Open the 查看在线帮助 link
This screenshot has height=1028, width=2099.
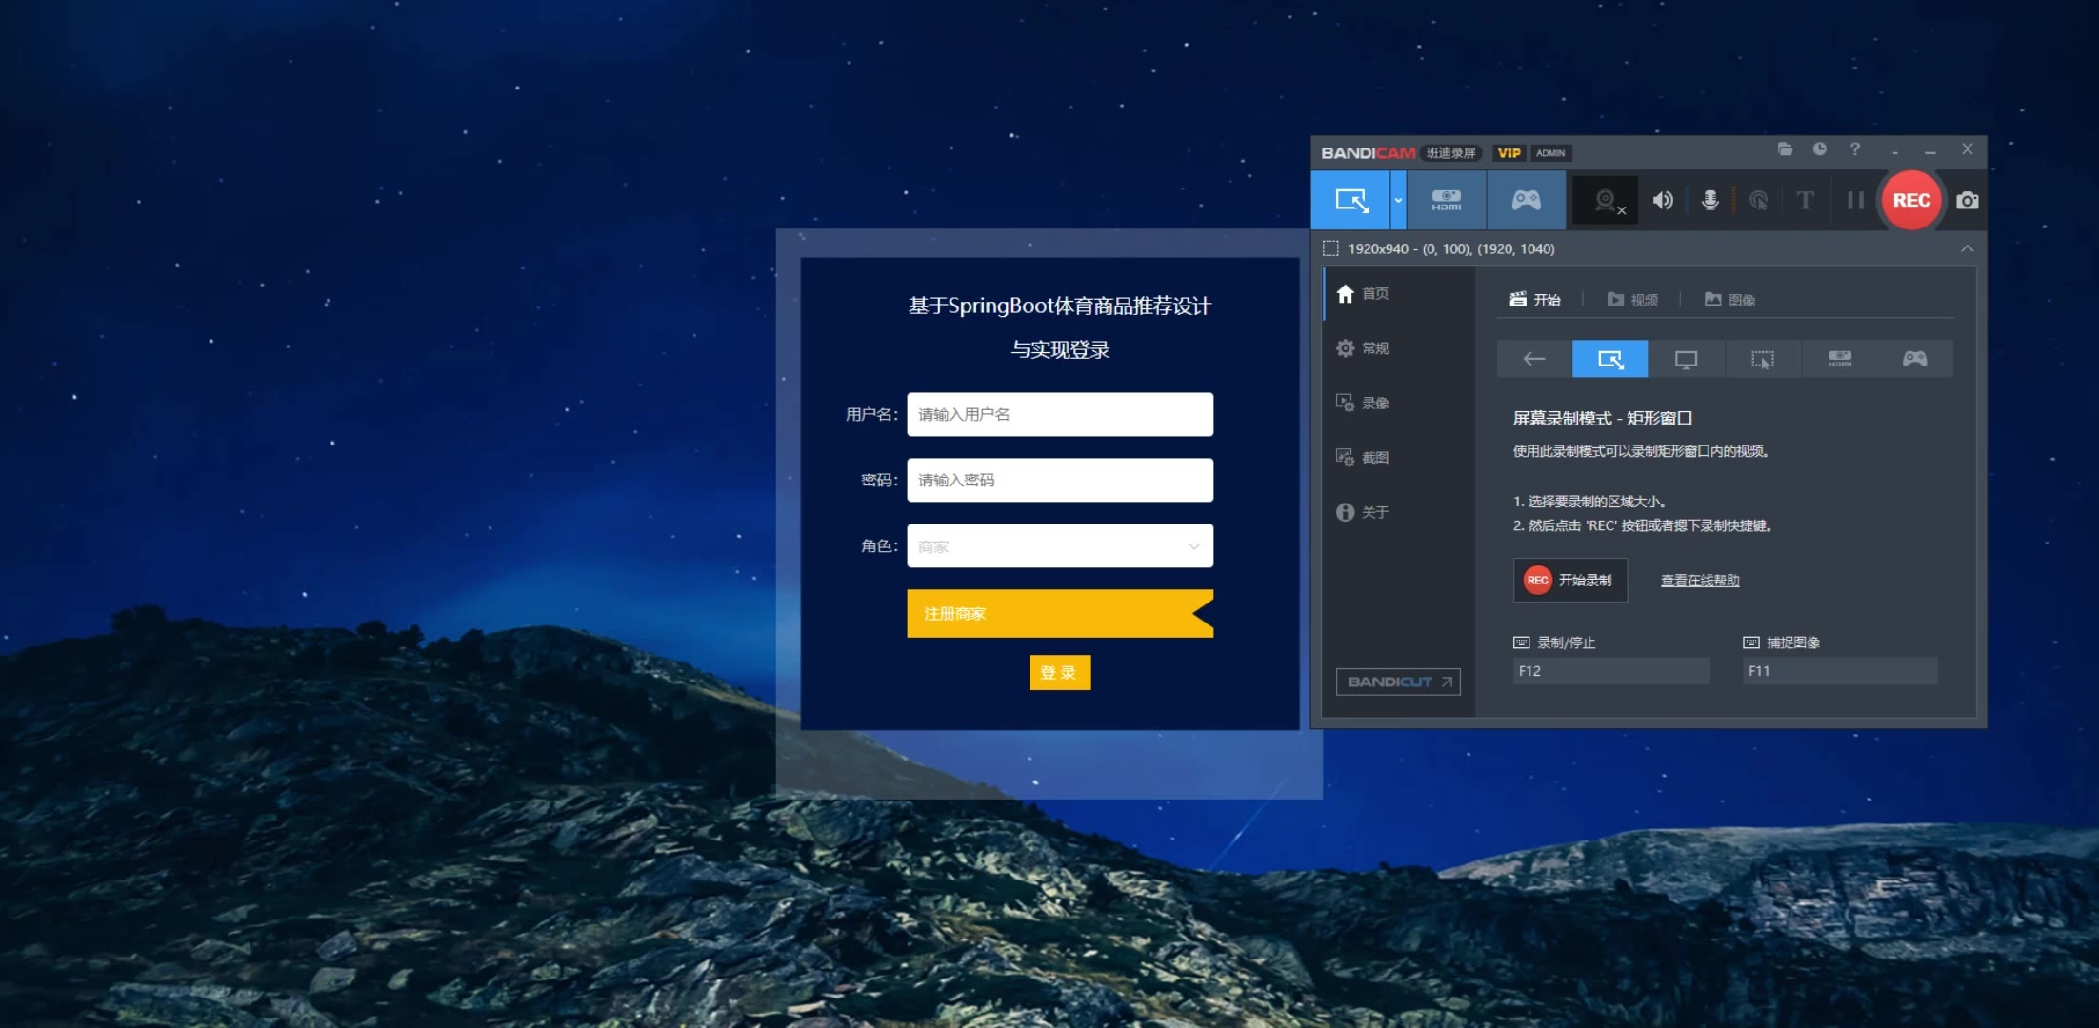[1699, 581]
